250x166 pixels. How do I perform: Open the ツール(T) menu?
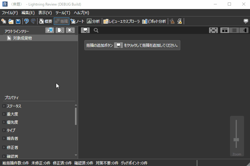63,13
